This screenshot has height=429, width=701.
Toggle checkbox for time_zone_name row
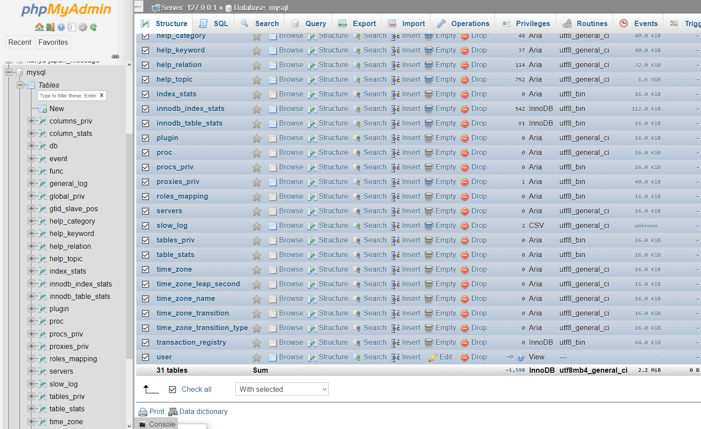click(x=146, y=299)
